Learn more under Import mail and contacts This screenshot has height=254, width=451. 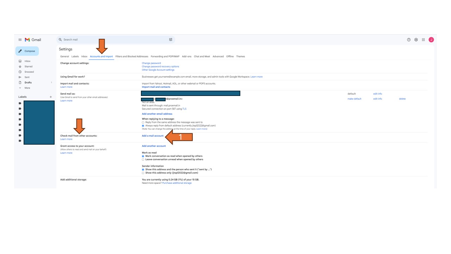tap(66, 87)
